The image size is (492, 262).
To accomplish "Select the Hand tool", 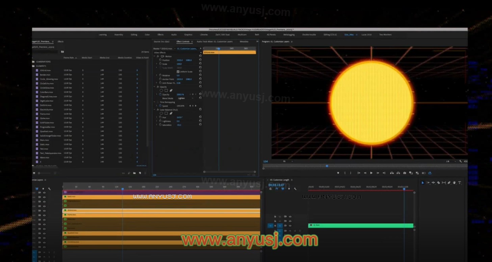I will click(454, 183).
